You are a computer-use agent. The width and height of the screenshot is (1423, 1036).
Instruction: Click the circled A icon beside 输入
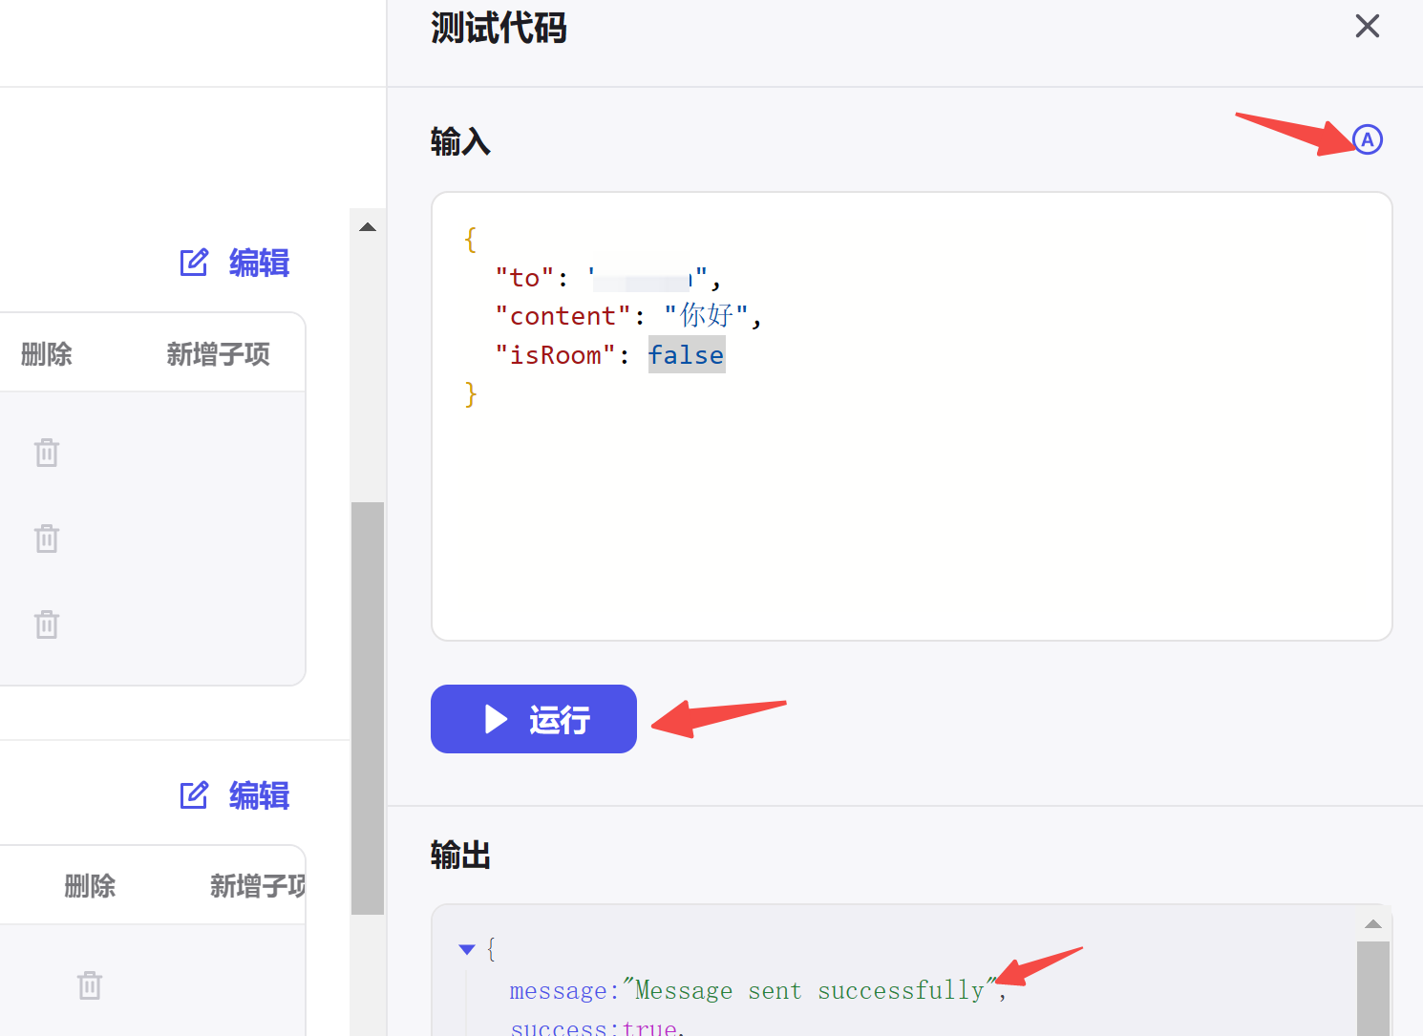pyautogui.click(x=1368, y=139)
